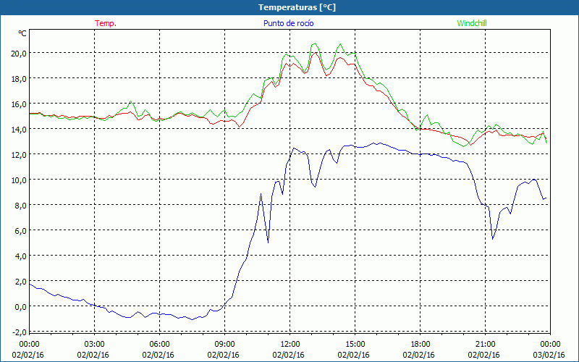
Task: Click the green windchill peak near 13:00
Action: coord(315,43)
